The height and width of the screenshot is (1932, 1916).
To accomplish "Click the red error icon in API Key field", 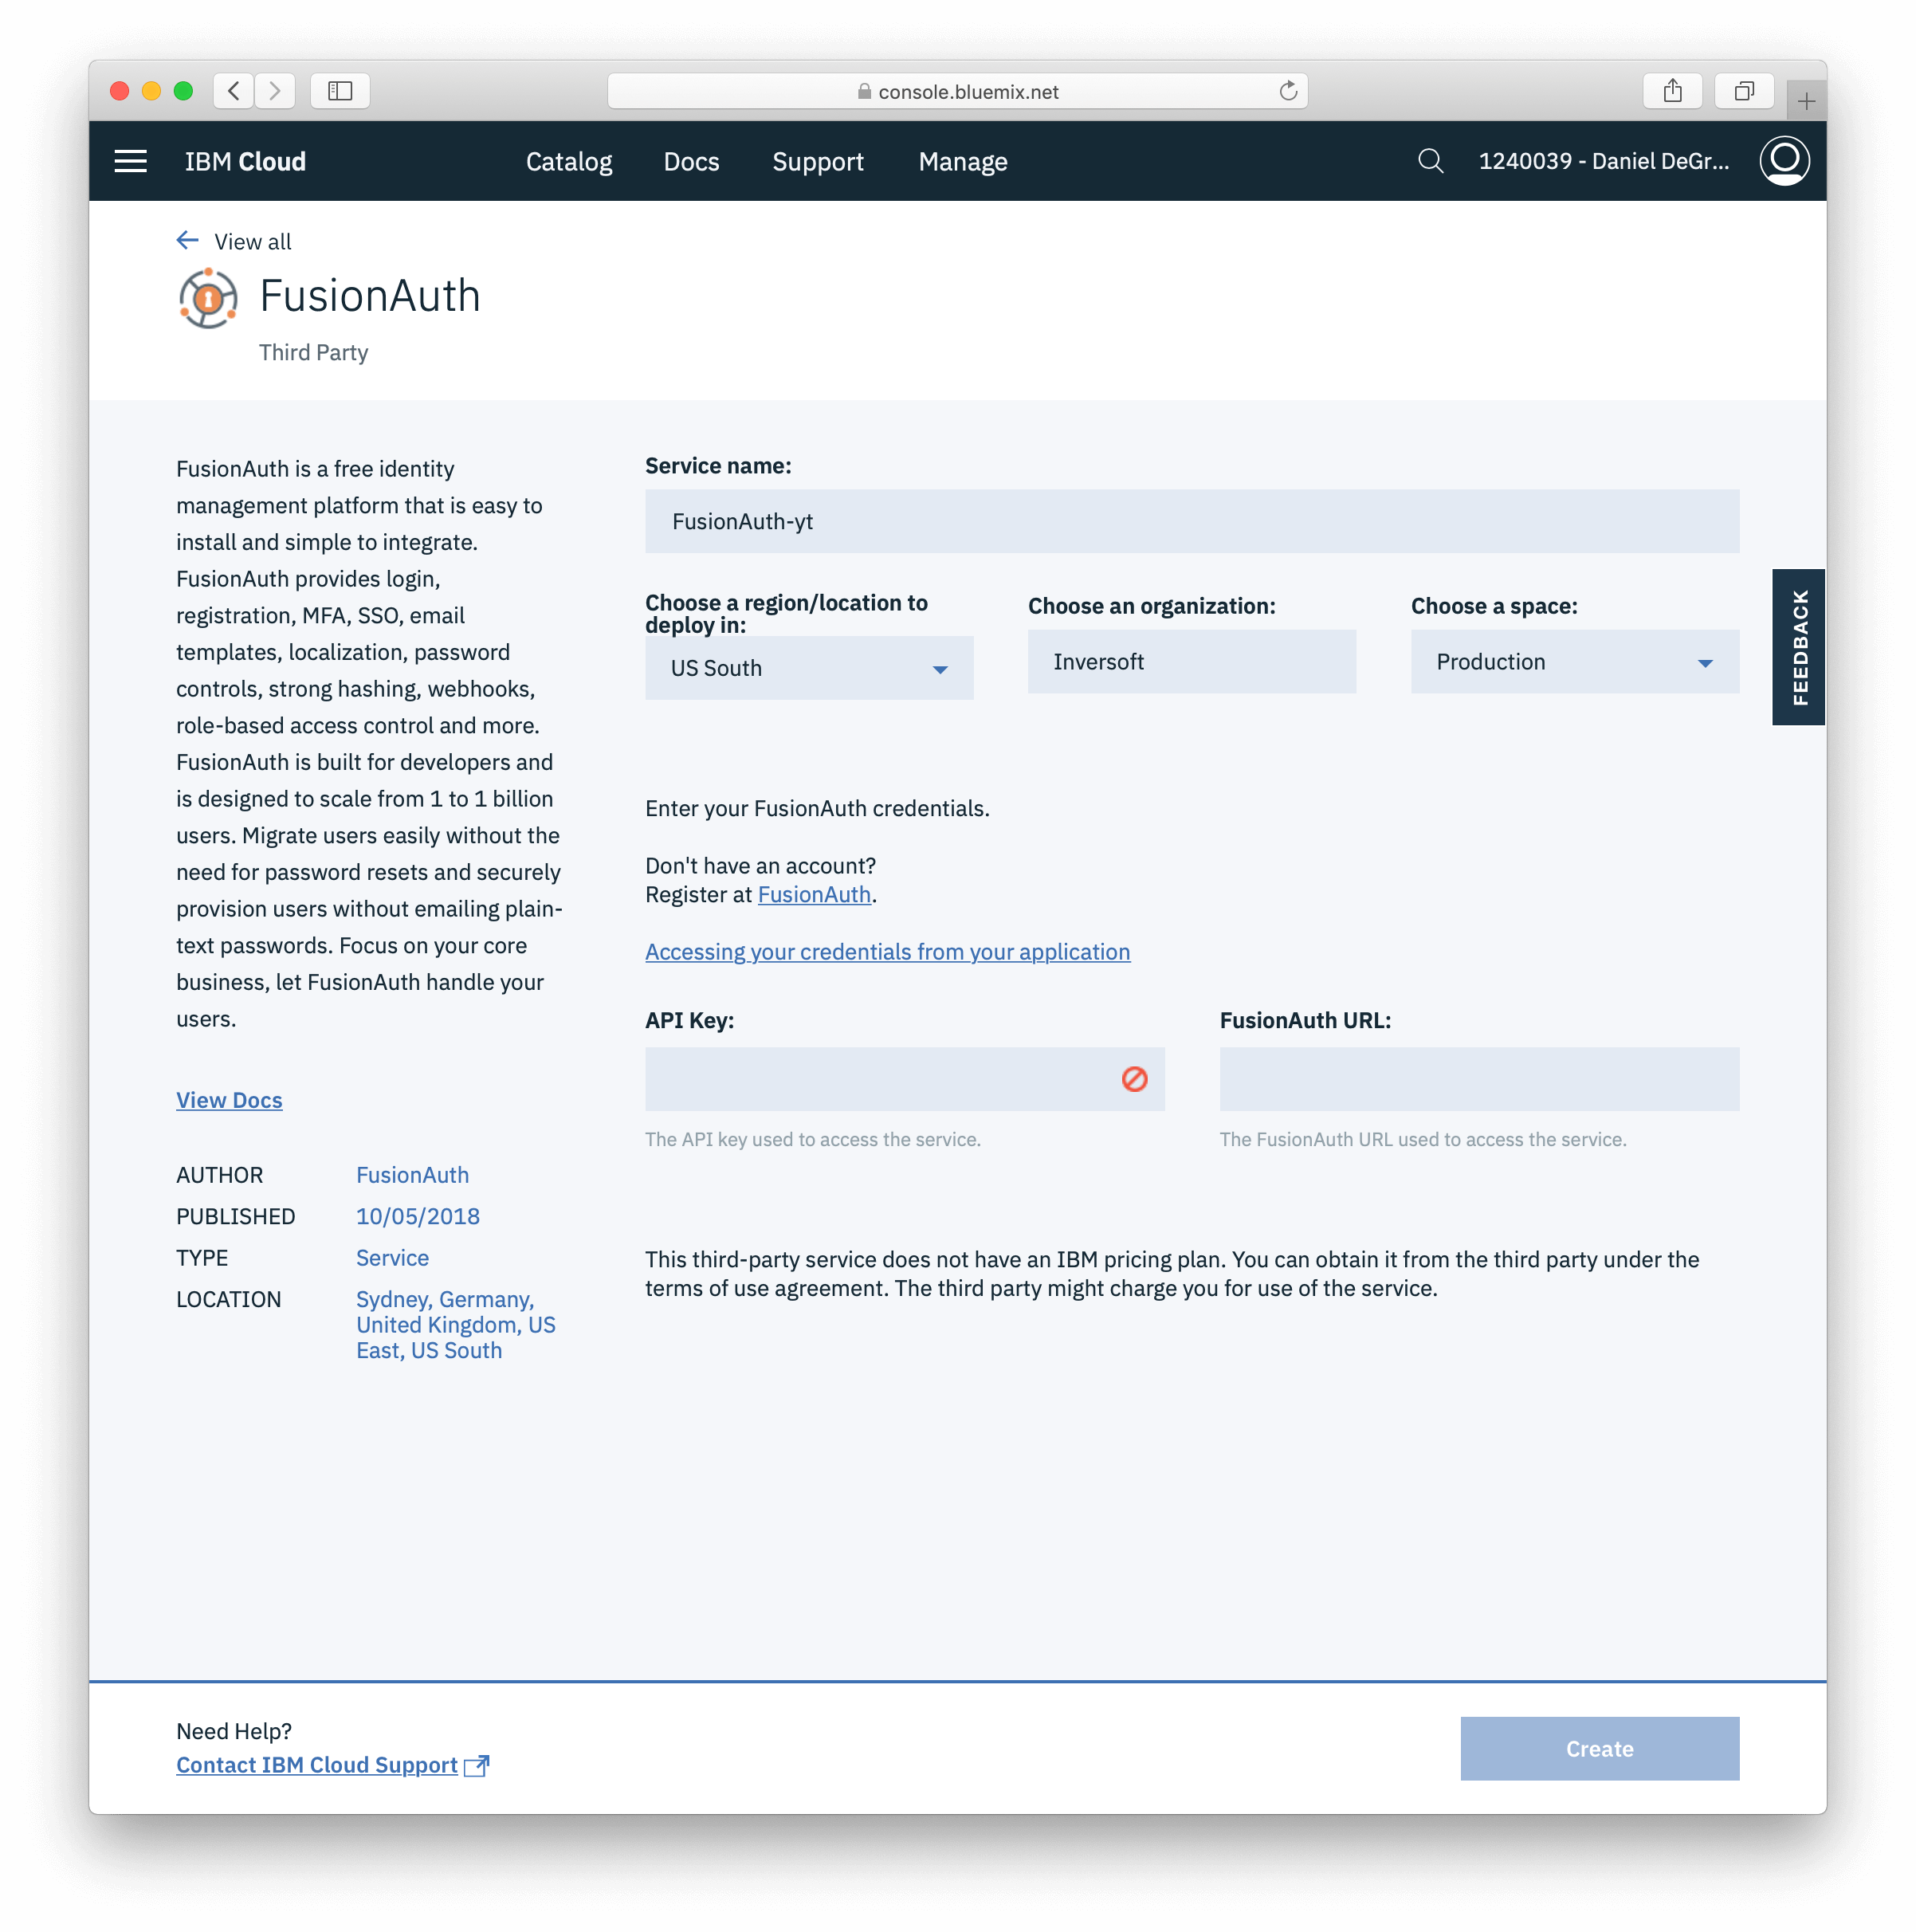I will click(1134, 1079).
